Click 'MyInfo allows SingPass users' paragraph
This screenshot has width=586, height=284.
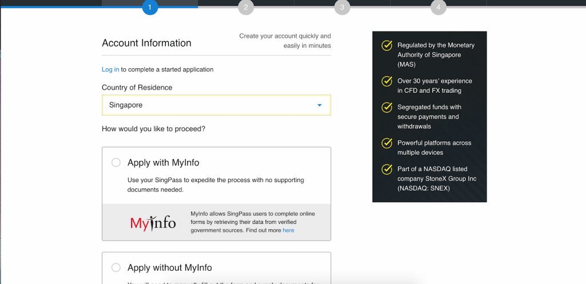253,222
